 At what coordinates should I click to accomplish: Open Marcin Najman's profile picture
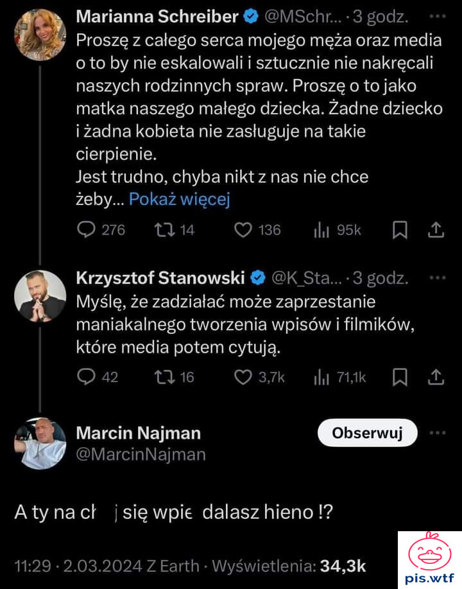40,444
